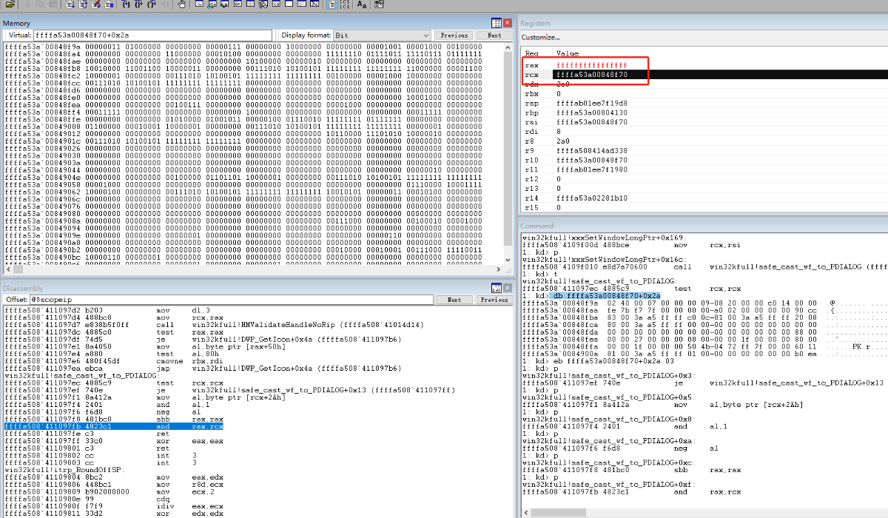This screenshot has height=518, width=888.
Task: Click the Memory window's grid menu icon
Action: pos(497,23)
